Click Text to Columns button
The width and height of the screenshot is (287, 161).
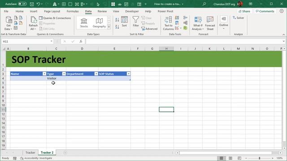click(x=168, y=23)
